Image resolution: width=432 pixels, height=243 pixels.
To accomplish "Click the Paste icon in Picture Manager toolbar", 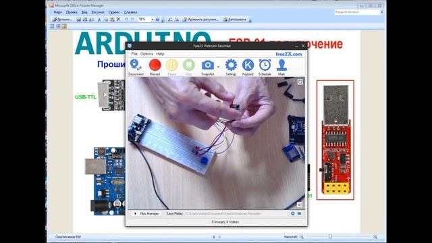I will point(112,20).
